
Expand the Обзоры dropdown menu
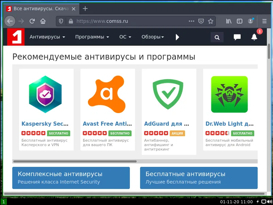(153, 37)
